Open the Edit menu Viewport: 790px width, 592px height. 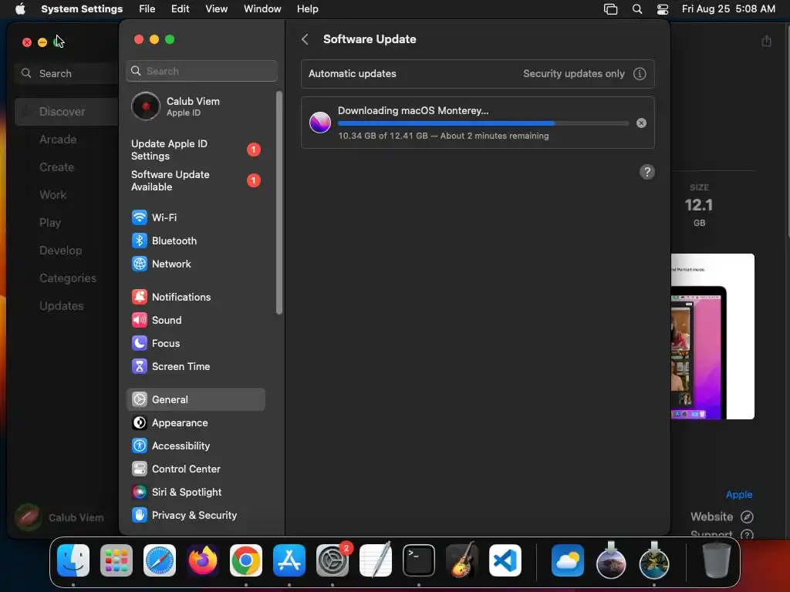pyautogui.click(x=181, y=9)
